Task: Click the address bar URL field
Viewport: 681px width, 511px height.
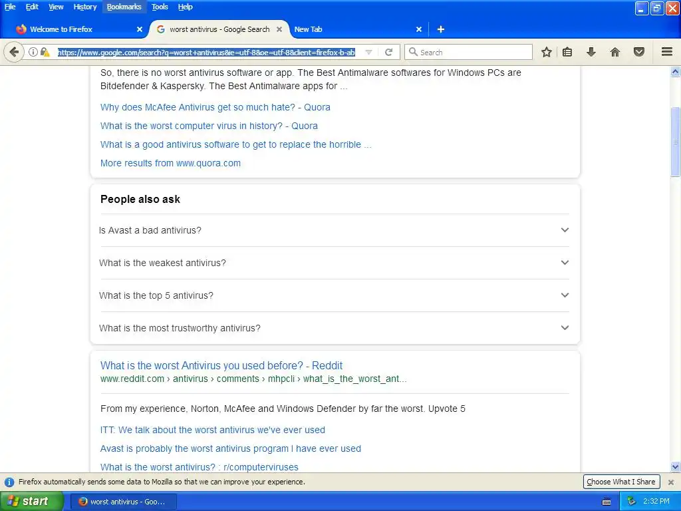Action: pos(207,52)
